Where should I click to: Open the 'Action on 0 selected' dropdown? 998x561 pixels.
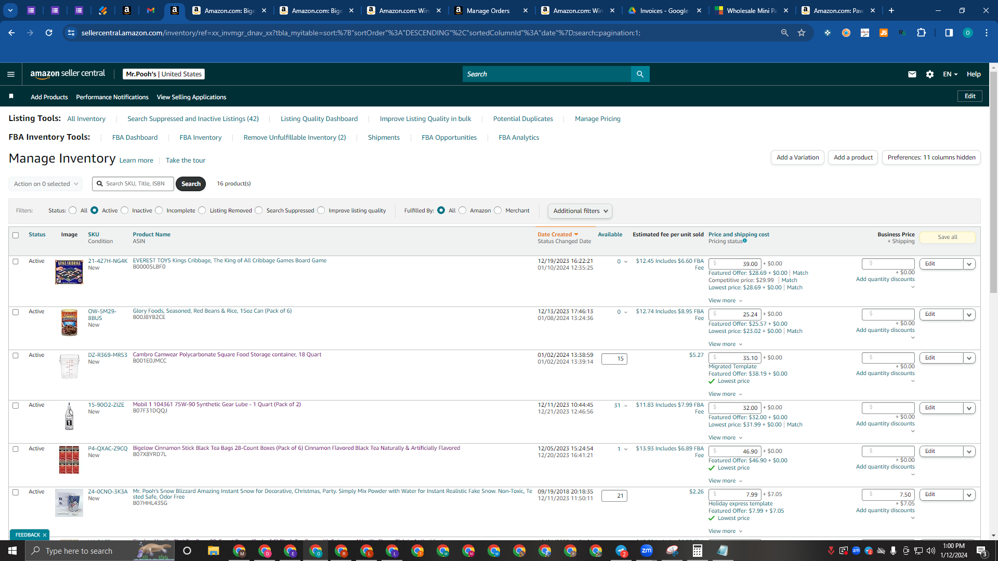click(x=46, y=184)
